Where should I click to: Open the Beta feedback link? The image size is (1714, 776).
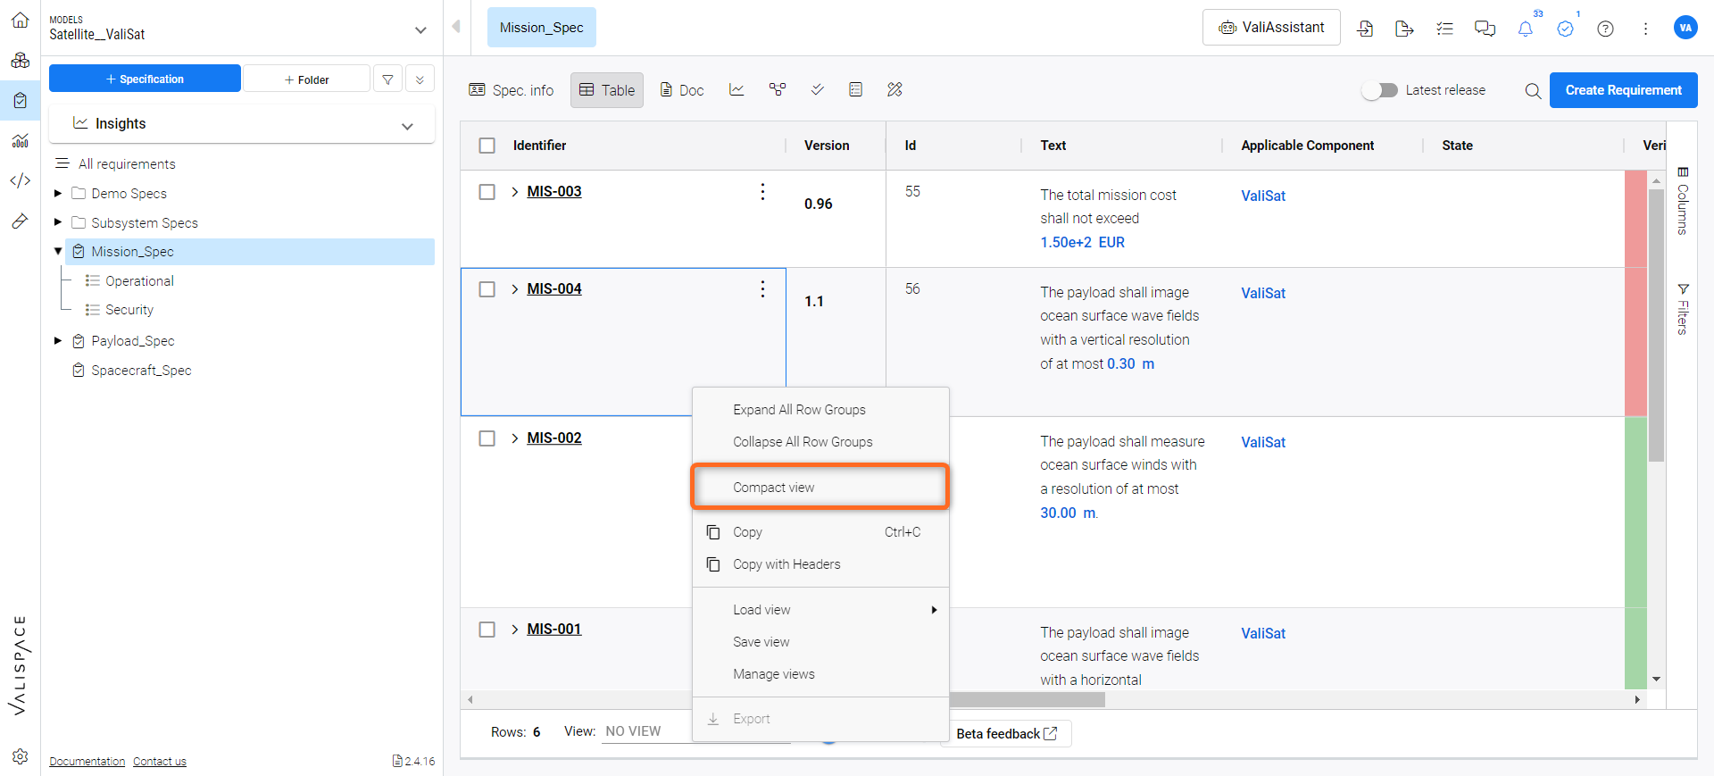(x=1007, y=733)
